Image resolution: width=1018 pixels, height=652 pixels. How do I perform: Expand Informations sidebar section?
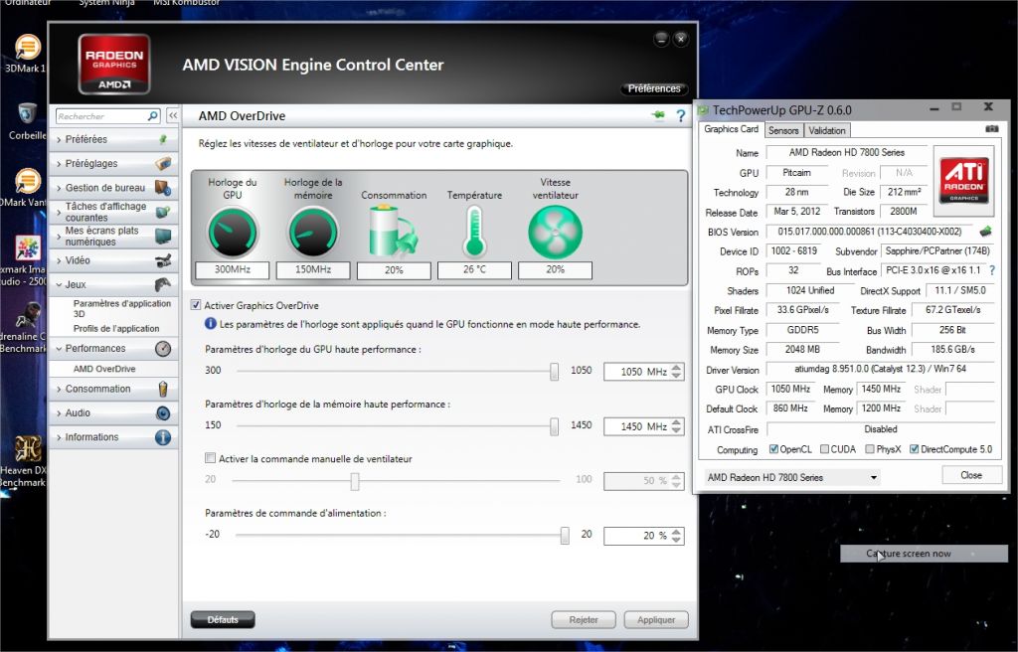click(113, 437)
